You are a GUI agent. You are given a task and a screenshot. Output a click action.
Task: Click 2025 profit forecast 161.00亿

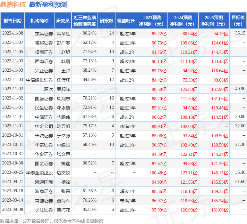pyautogui.click(x=220, y=210)
